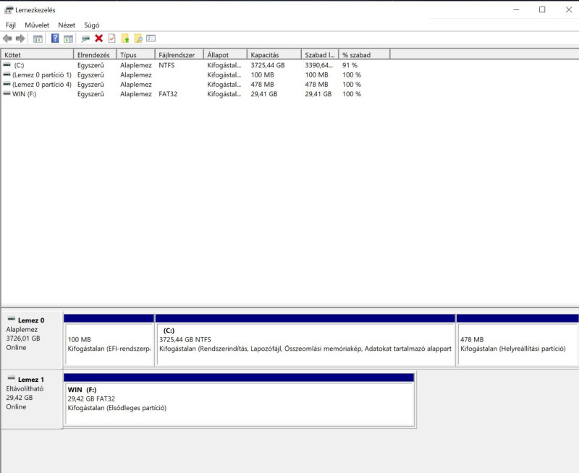The width and height of the screenshot is (579, 473).
Task: Sort by the Kapacitás column header
Action: pos(274,55)
